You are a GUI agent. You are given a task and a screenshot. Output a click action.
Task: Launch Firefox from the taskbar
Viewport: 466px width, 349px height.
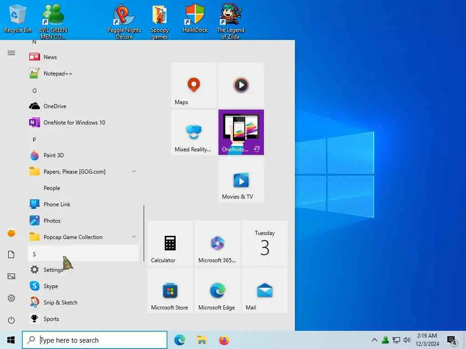(224, 340)
